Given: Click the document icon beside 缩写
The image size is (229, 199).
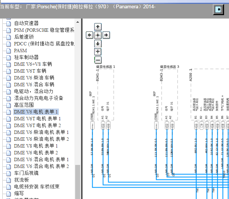Looking at the screenshot, I should coord(8,194).
